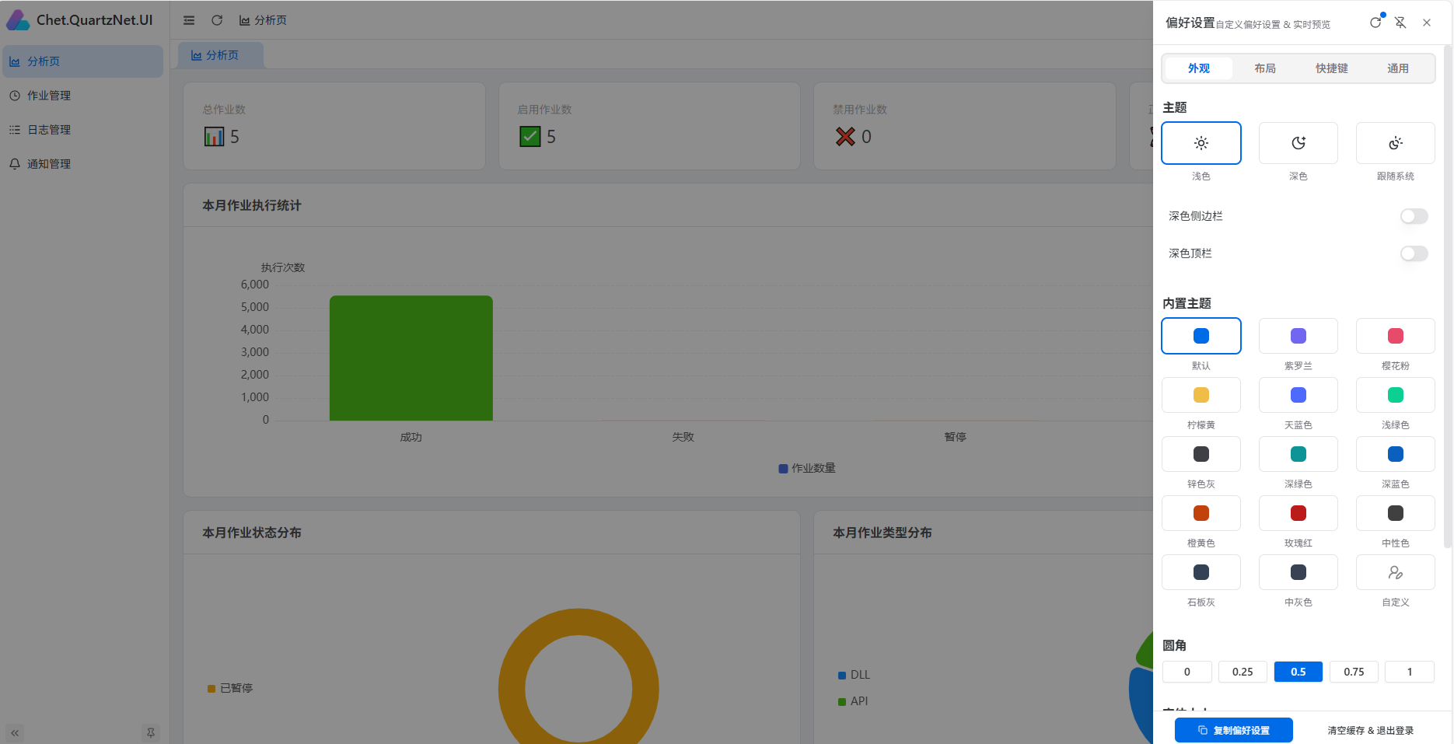Click the Chet.QuartzNet.UI logo icon

point(18,20)
